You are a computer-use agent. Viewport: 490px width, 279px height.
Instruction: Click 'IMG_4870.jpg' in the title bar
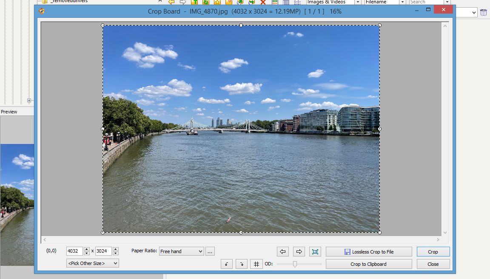pyautogui.click(x=208, y=11)
